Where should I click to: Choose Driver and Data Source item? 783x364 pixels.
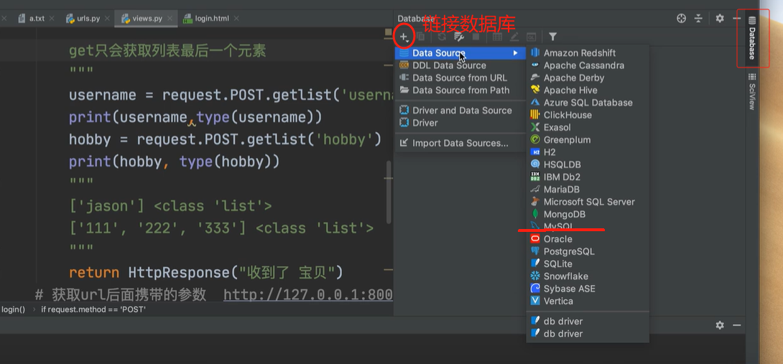click(460, 111)
